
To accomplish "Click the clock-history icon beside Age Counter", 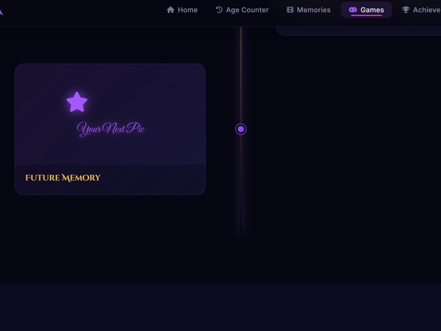I will (x=219, y=10).
